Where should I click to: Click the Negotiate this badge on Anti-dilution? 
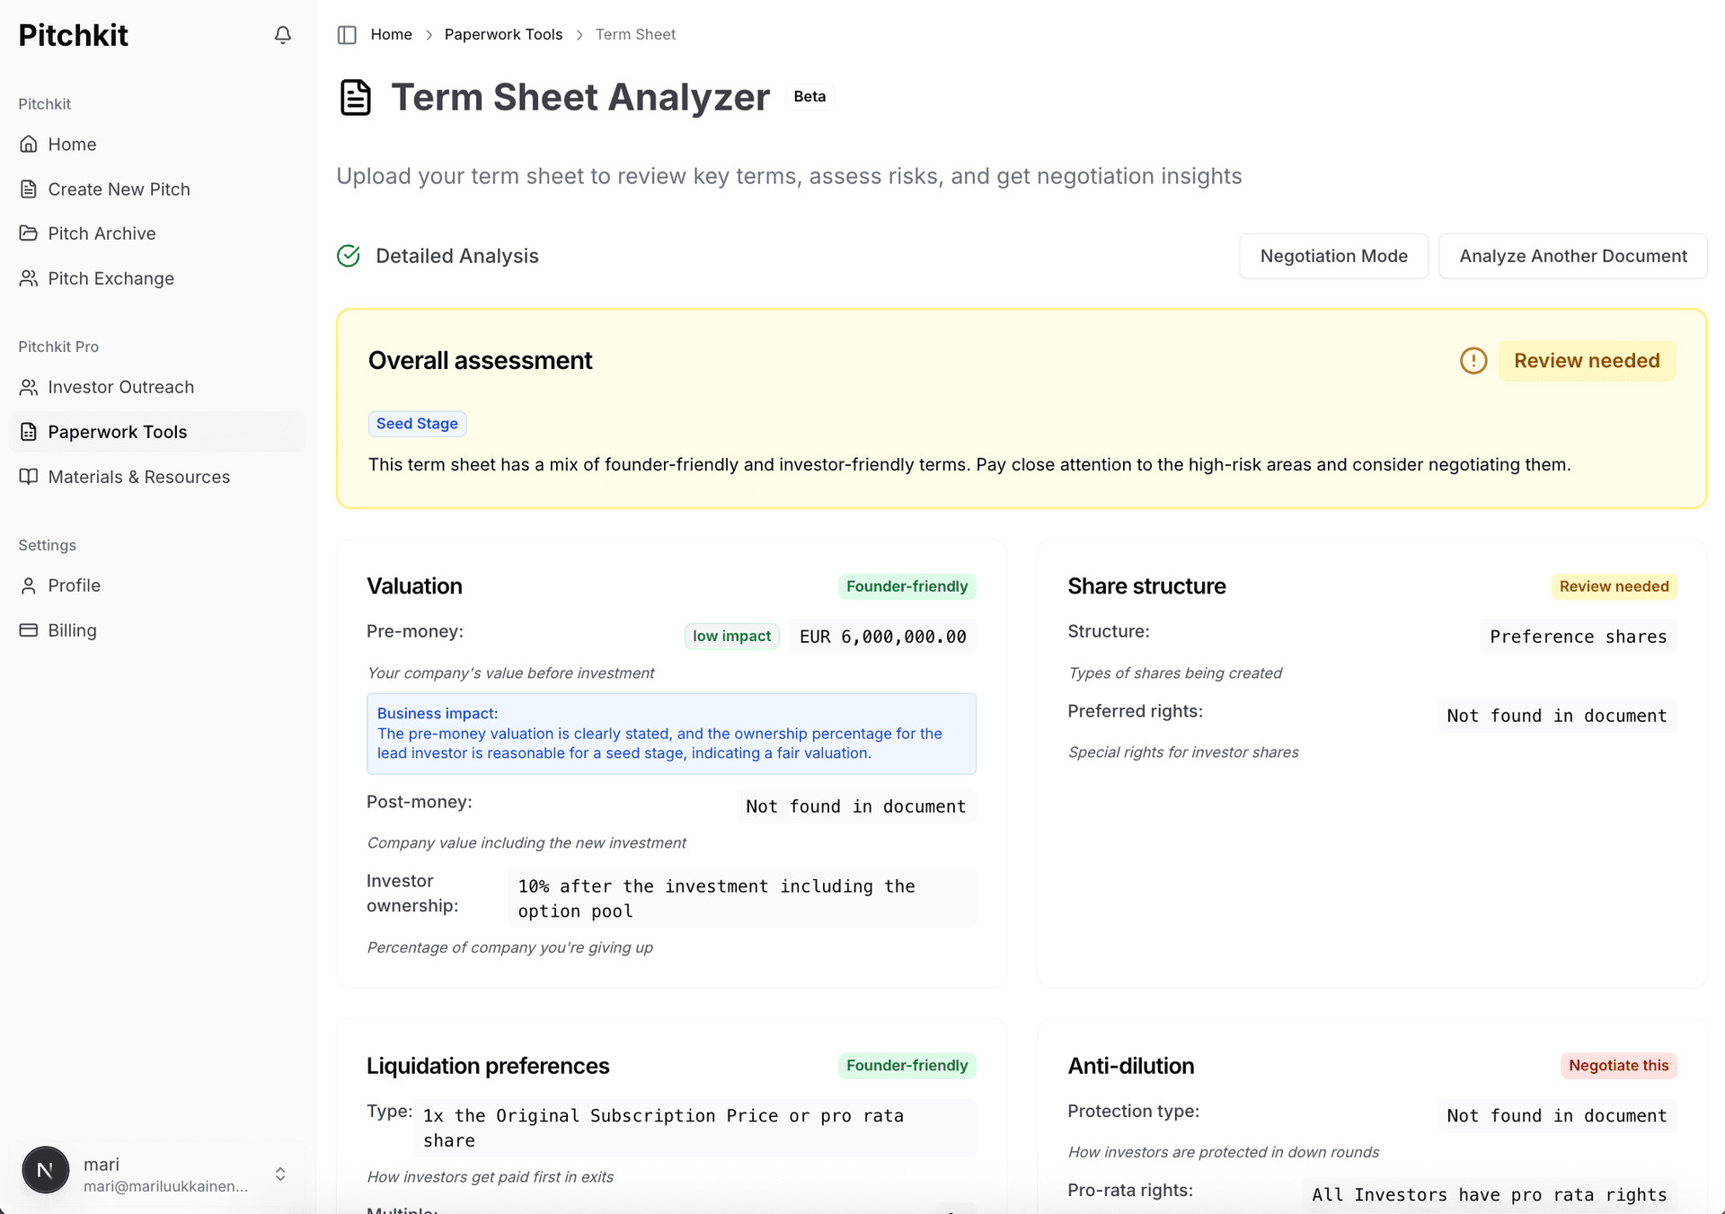pyautogui.click(x=1618, y=1066)
